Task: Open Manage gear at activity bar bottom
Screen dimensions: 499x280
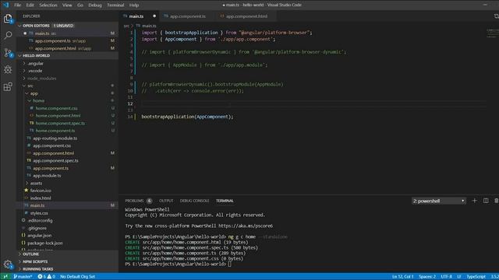Action: pyautogui.click(x=8, y=264)
